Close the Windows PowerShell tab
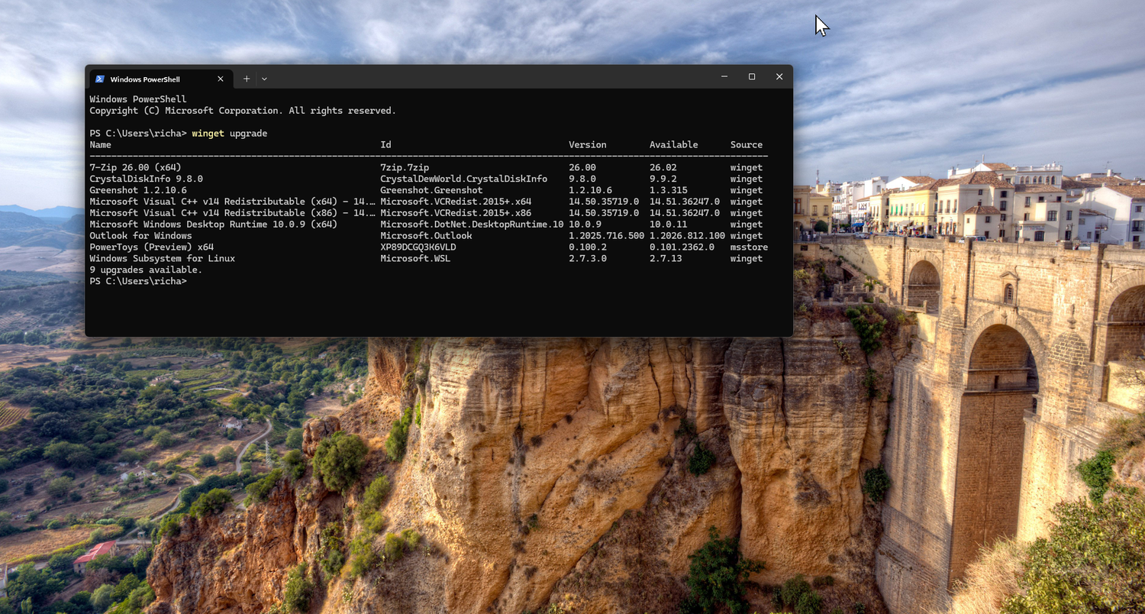 pos(221,79)
